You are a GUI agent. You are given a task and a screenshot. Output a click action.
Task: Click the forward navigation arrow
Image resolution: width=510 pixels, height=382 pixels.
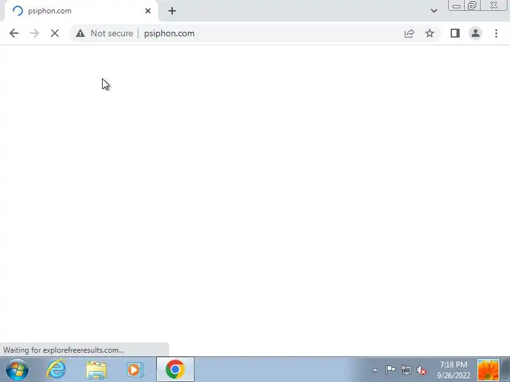coord(34,33)
